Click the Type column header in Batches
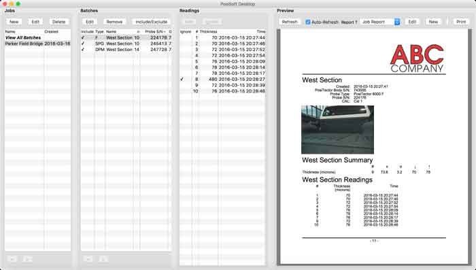This screenshot has width=476, height=270. tap(99, 31)
